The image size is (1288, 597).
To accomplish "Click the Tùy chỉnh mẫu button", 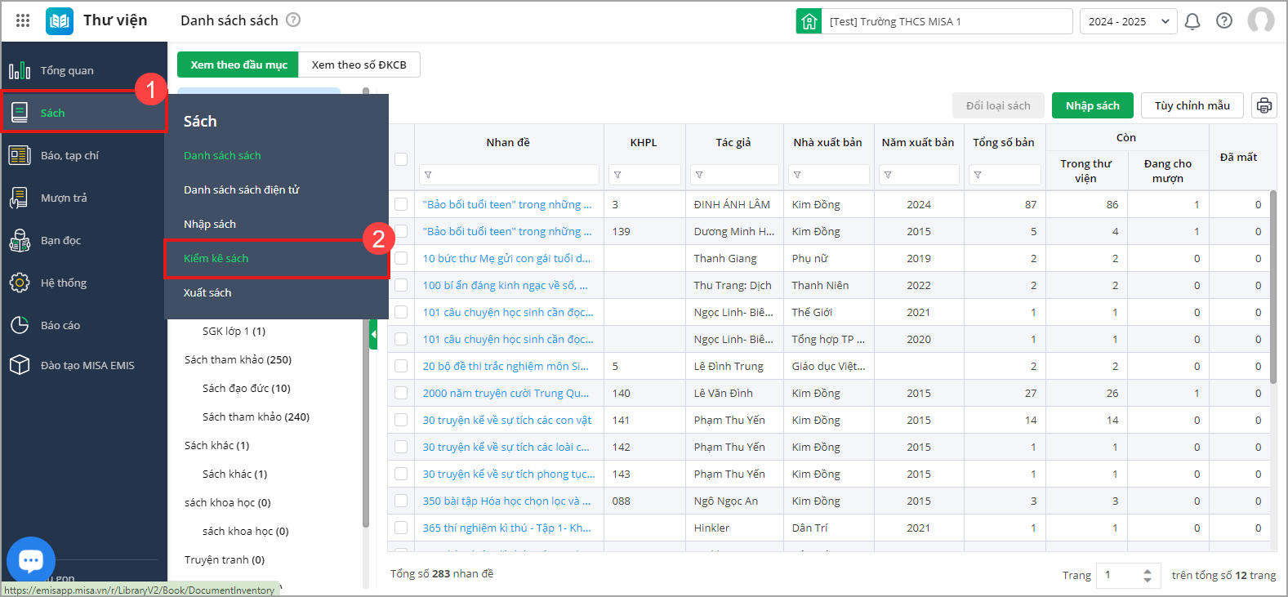I will pos(1192,105).
